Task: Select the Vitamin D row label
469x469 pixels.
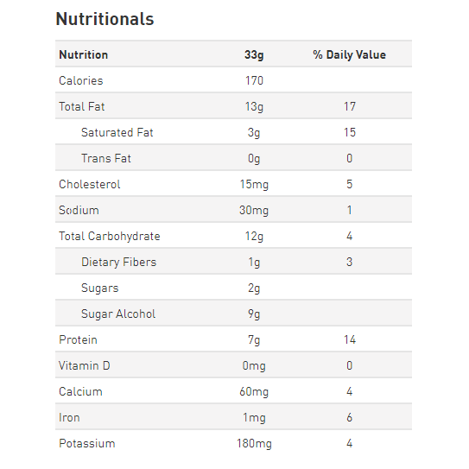Action: tap(85, 366)
